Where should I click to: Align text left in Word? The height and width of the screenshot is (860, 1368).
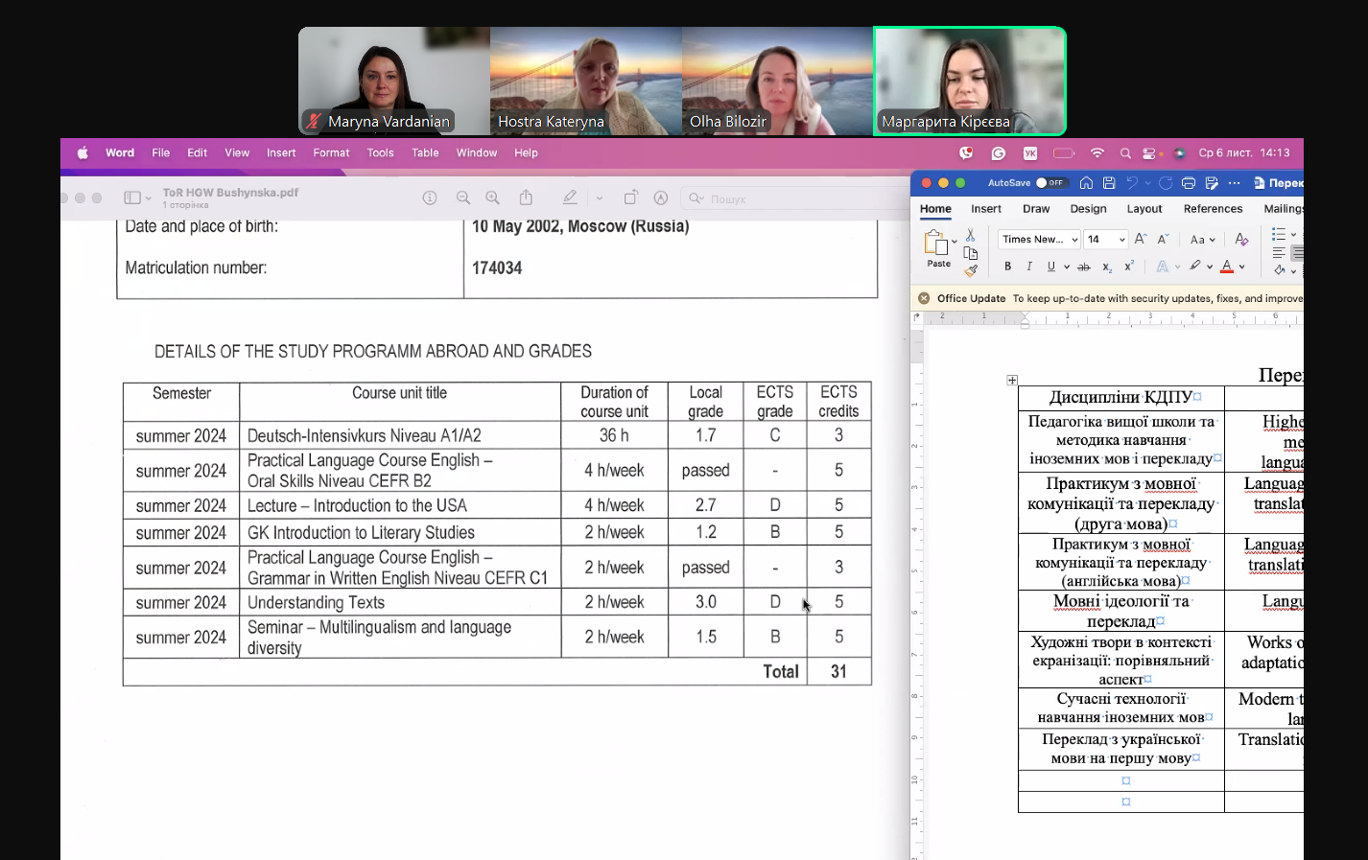pyautogui.click(x=1279, y=253)
